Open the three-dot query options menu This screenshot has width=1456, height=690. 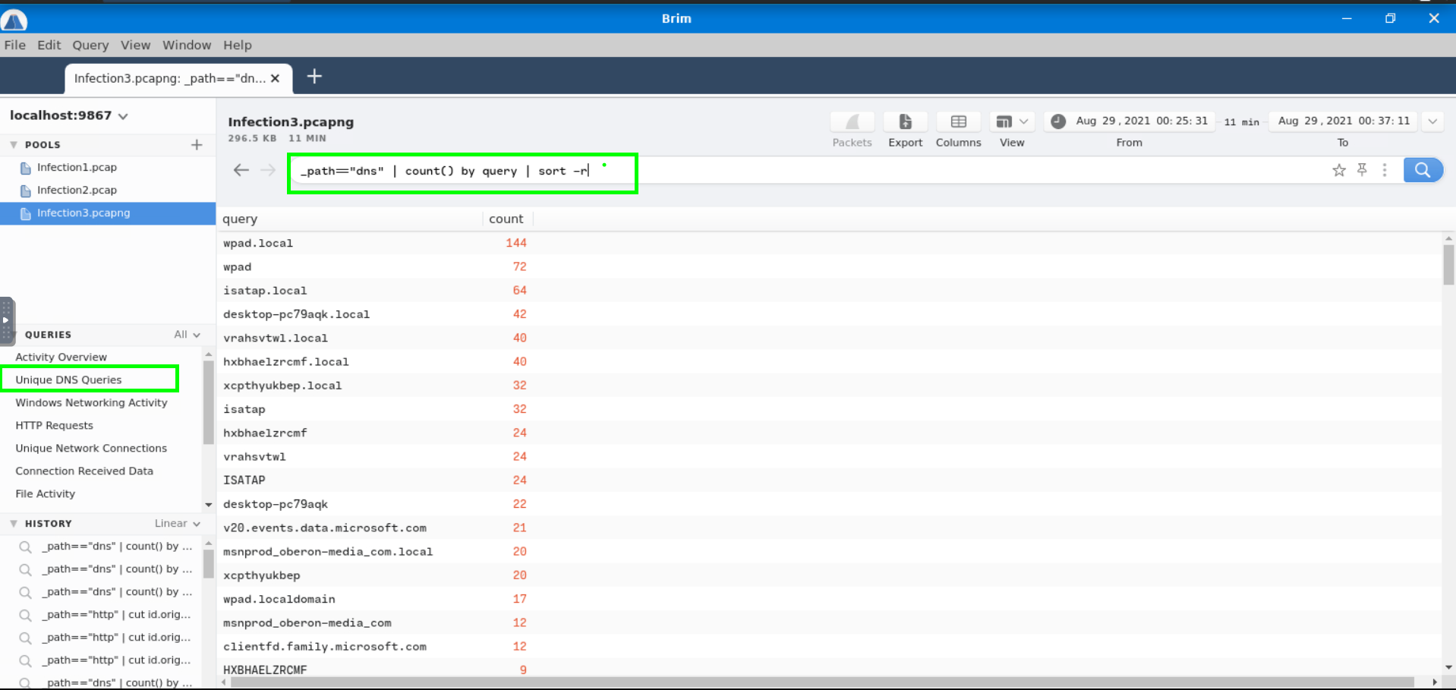pyautogui.click(x=1385, y=170)
